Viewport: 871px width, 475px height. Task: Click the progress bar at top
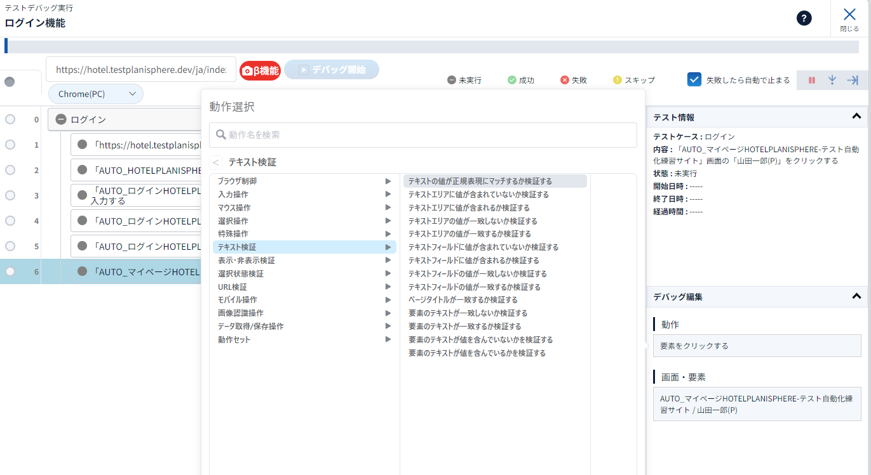pyautogui.click(x=432, y=46)
